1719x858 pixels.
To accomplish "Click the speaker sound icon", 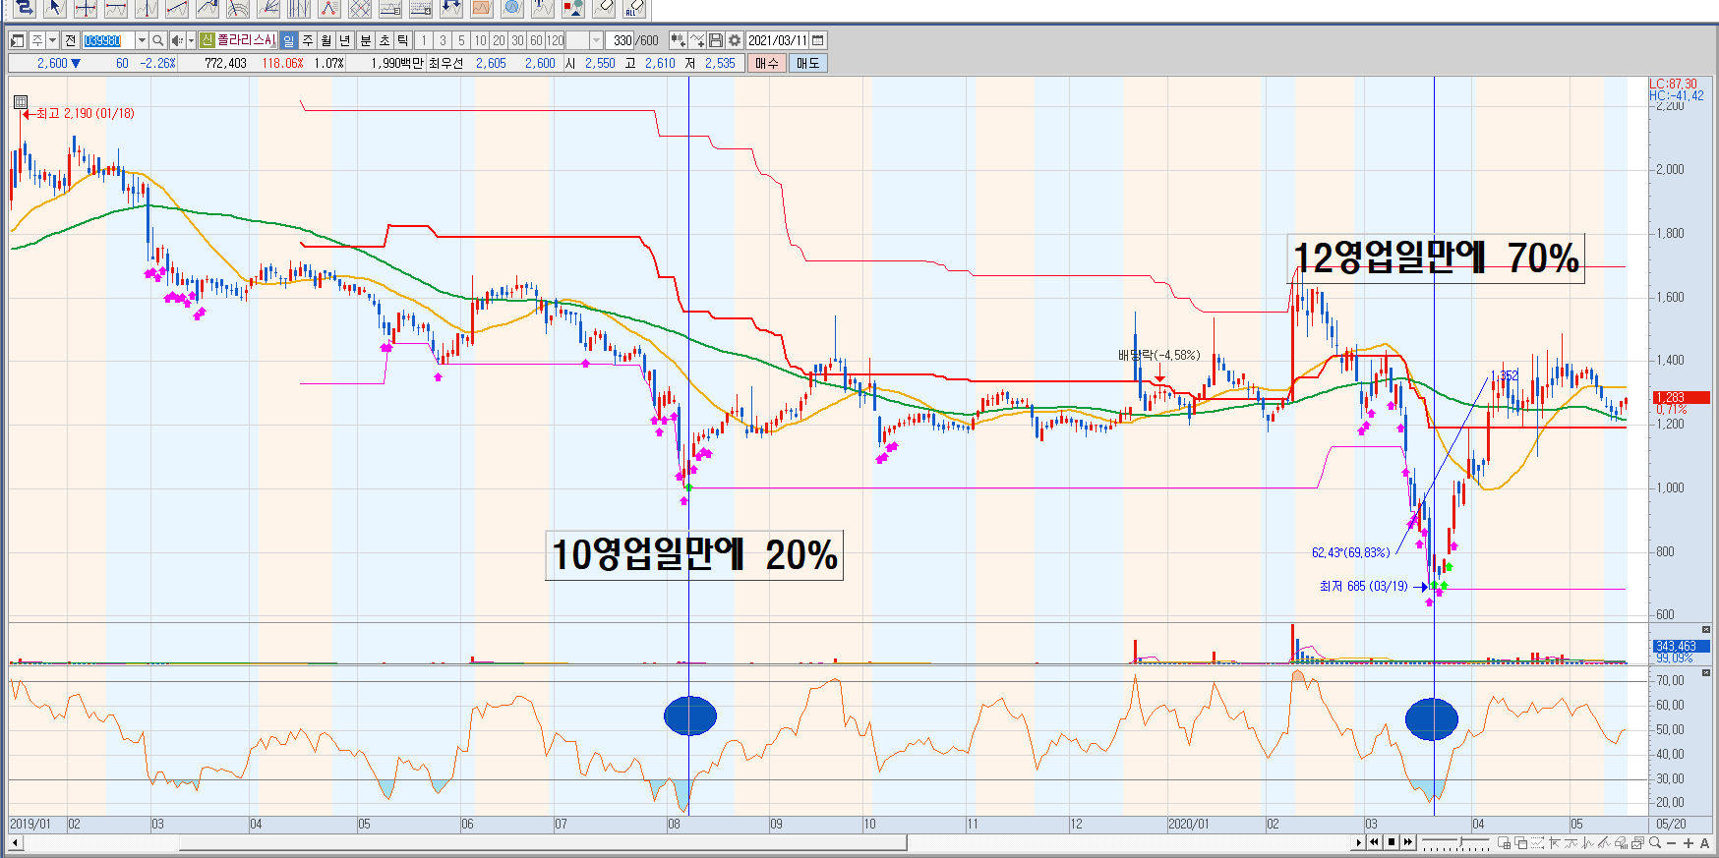I will [177, 40].
